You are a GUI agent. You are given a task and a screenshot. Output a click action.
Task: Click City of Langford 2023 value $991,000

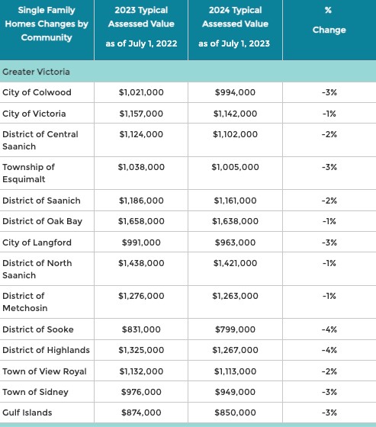141,242
